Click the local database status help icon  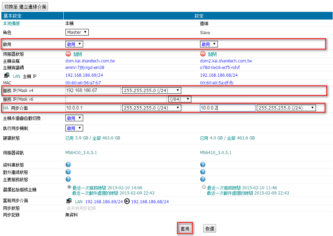tap(68, 165)
